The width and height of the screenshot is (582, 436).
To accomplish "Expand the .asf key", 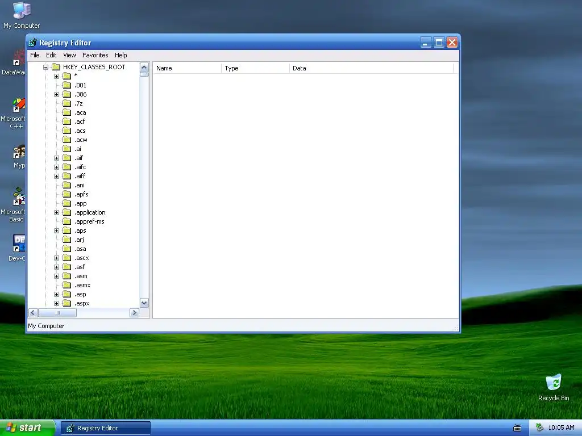I will 56,267.
